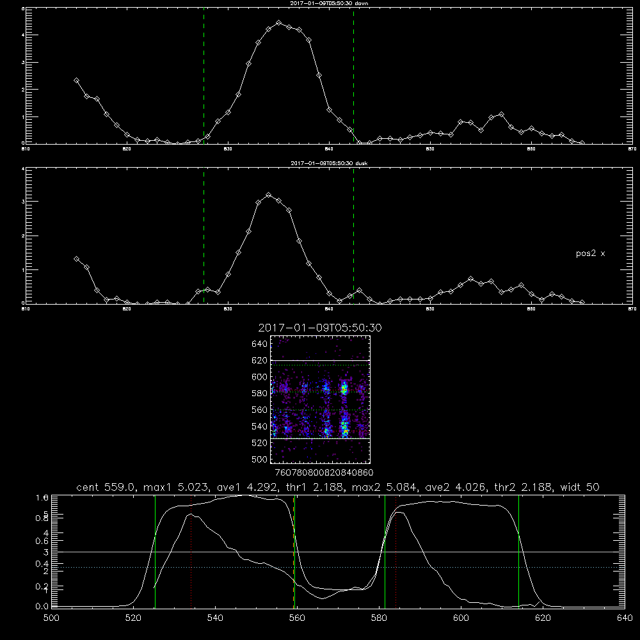Viewport: 640px width, 640px height.
Task: Select the 'widt 50' value in stats line
Action: [x=580, y=487]
